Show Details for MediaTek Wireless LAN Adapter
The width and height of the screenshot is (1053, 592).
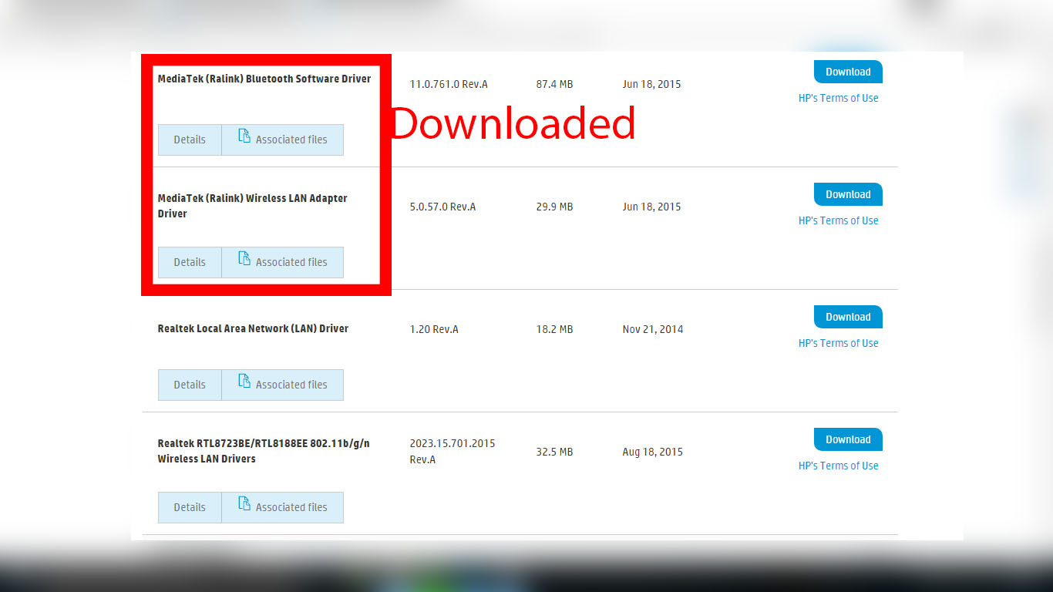click(190, 262)
